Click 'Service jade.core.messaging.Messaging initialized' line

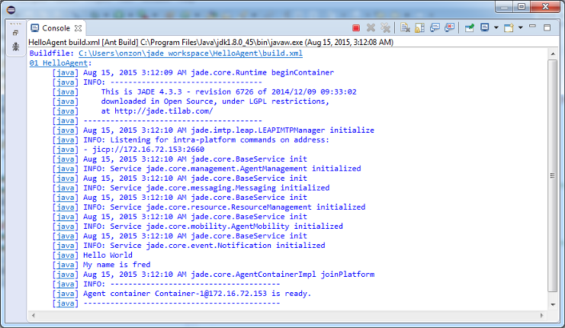click(220, 188)
